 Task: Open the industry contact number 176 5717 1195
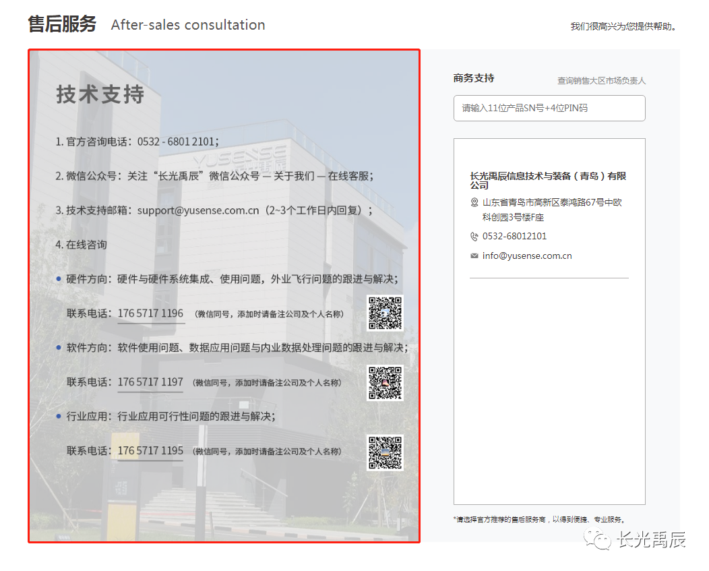click(150, 451)
